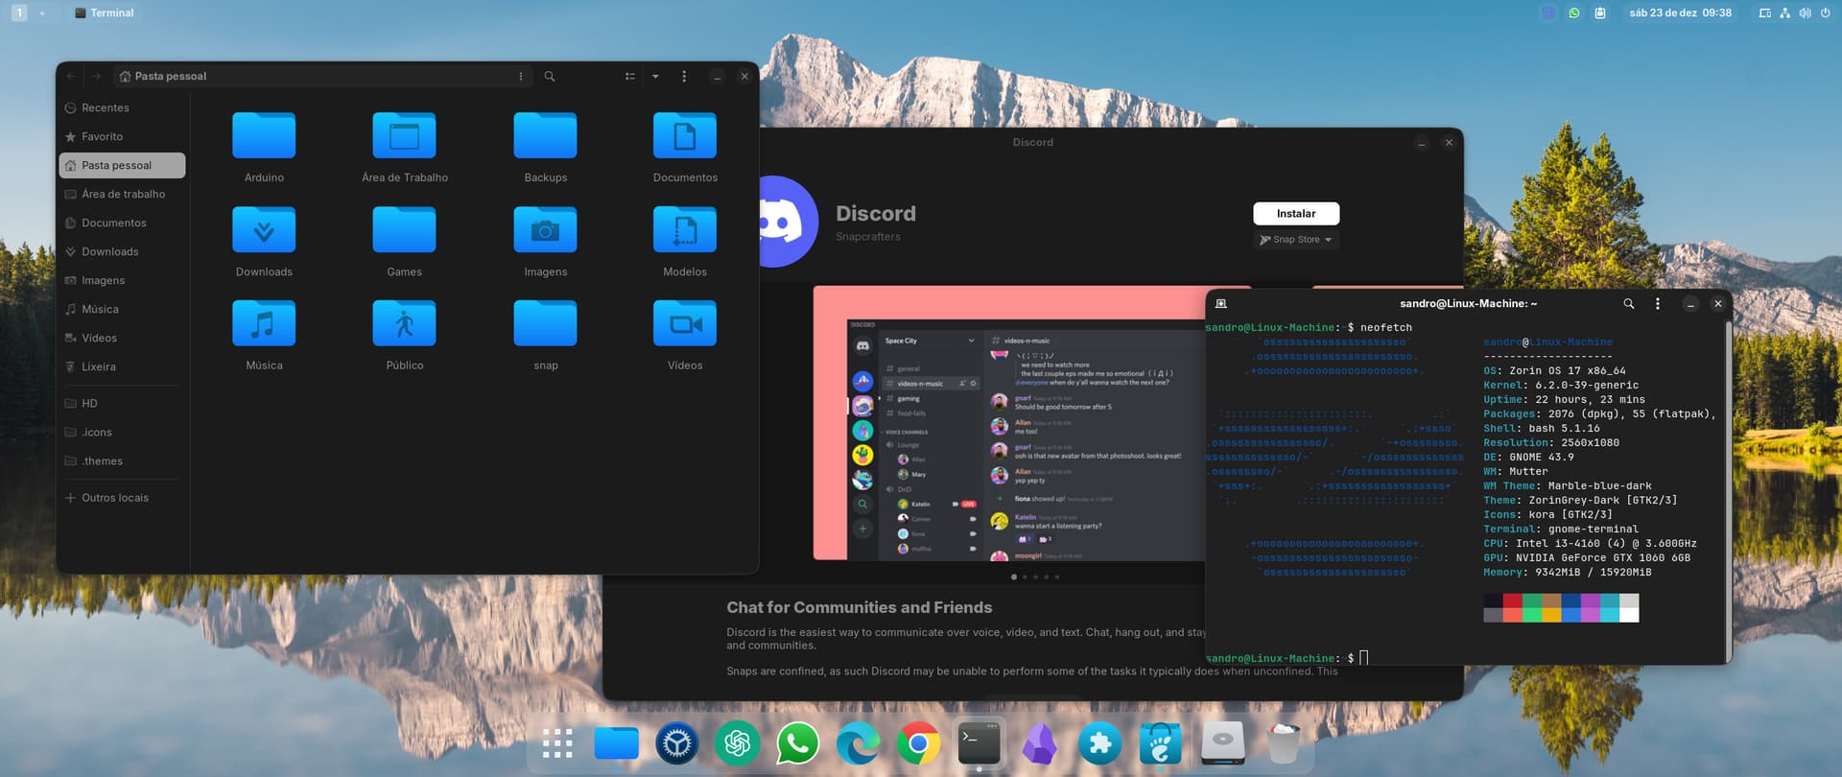Open the Música folder in the grid
The width and height of the screenshot is (1842, 777).
click(264, 323)
